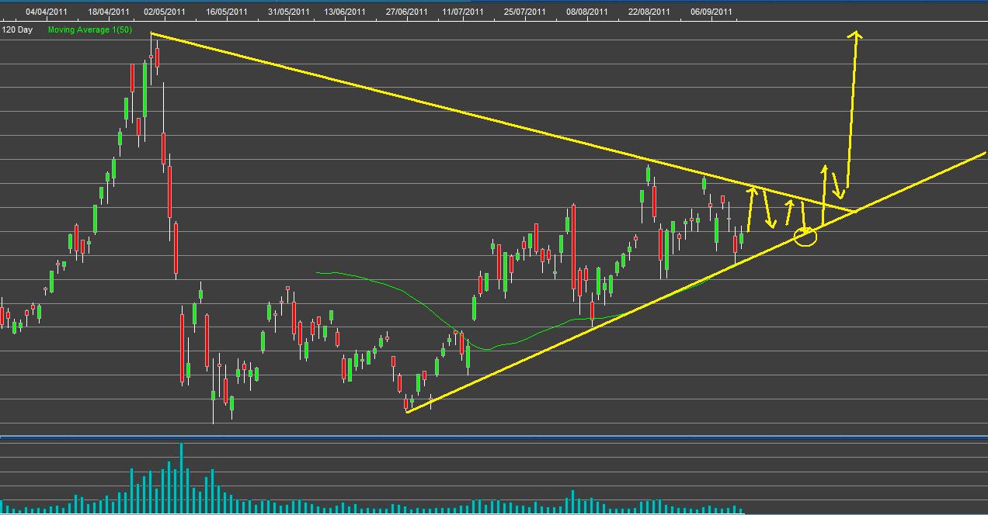Click the 31/05/2011 date label
988x515 pixels.
tap(289, 12)
